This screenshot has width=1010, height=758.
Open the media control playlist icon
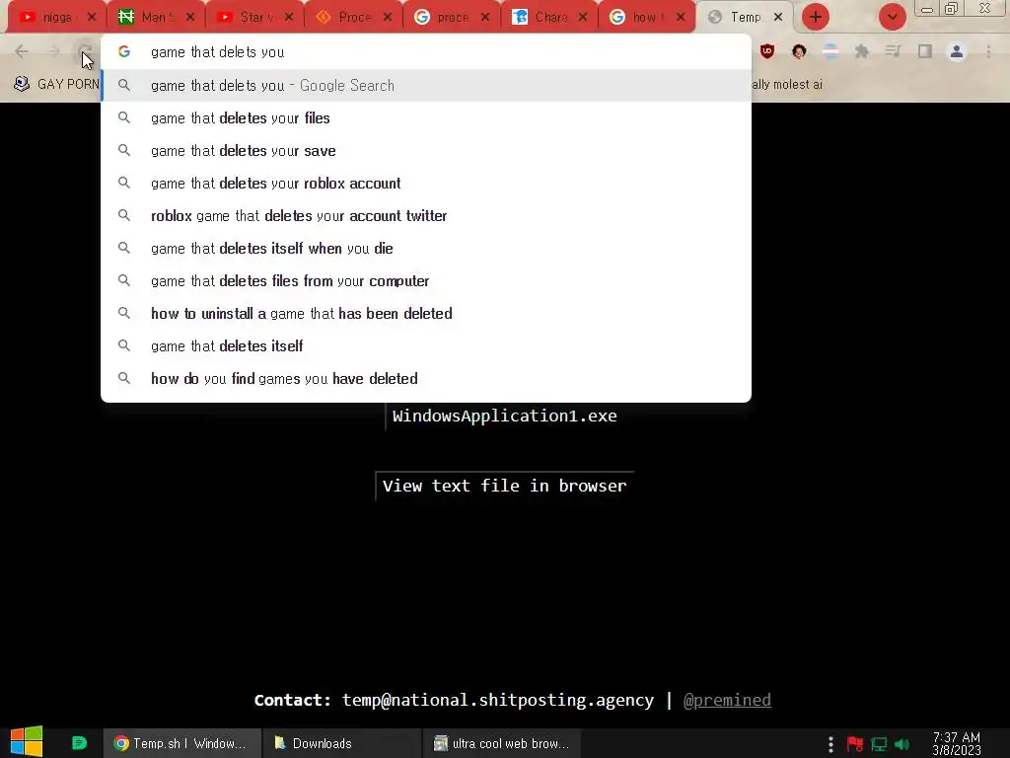893,51
